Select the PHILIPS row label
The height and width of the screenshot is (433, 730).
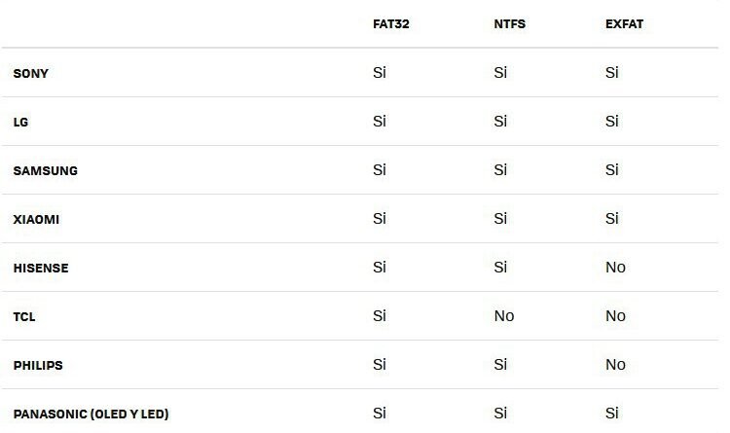point(38,365)
